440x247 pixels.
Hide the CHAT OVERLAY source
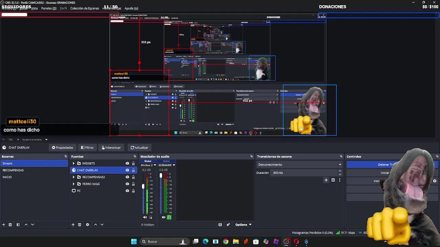127,170
